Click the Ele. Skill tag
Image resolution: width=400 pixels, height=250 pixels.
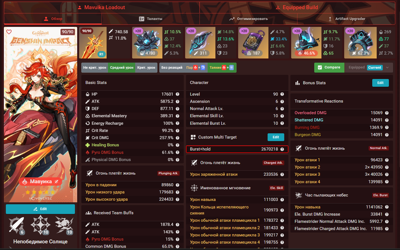pos(276,188)
